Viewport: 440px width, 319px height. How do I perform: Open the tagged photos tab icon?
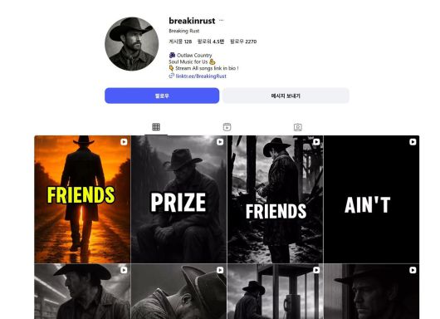tap(298, 127)
